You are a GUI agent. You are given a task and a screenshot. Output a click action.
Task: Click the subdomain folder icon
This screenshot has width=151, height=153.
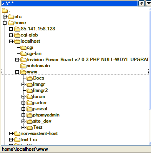[x=23, y=66]
